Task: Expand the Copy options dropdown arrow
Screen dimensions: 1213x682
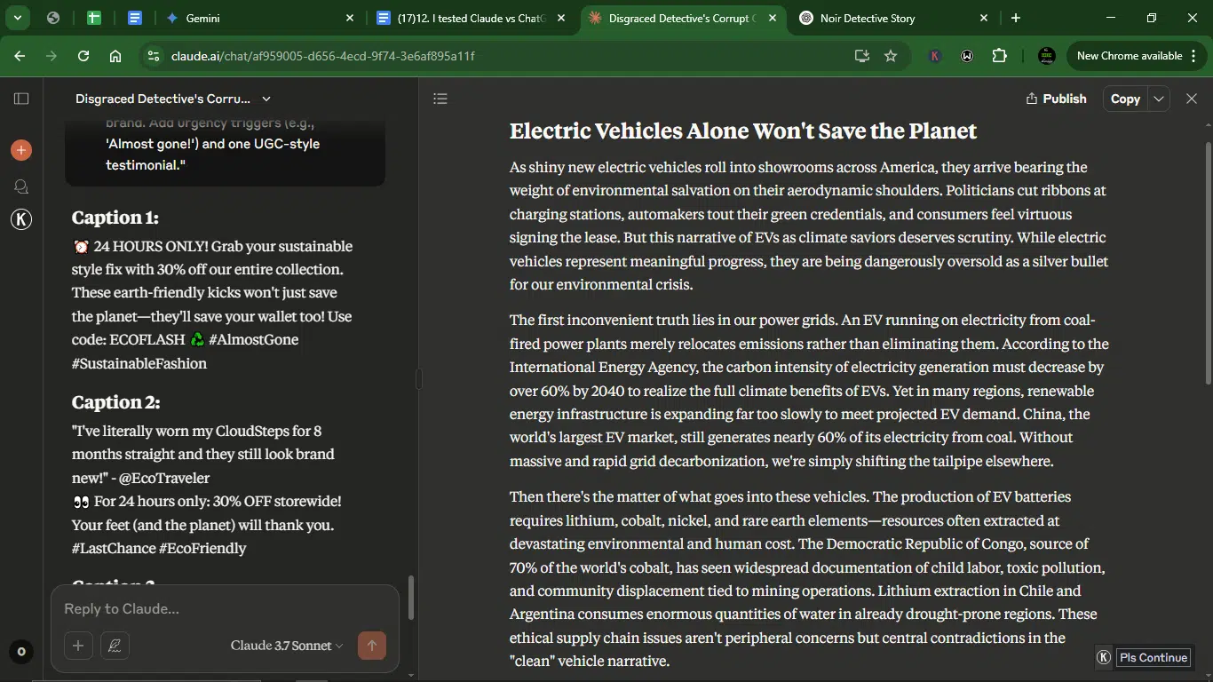Action: pos(1159,99)
